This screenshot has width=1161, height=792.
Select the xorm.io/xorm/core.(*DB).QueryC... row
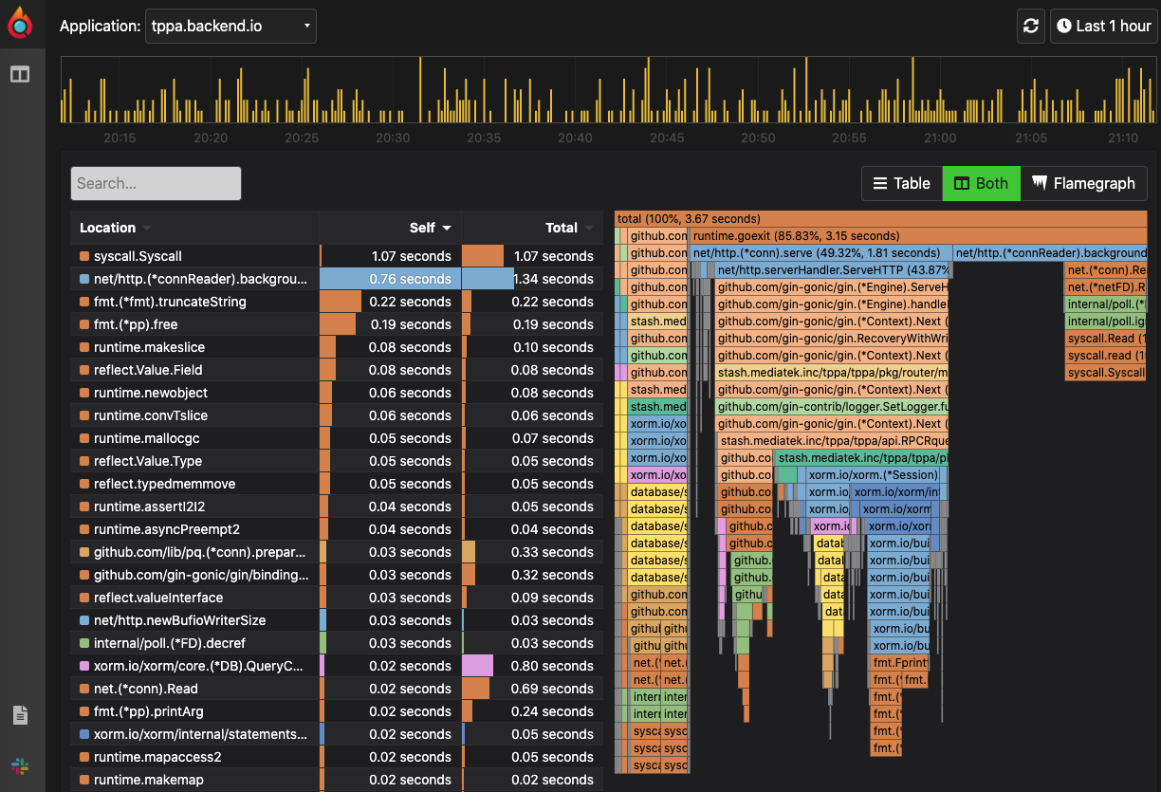pos(337,666)
